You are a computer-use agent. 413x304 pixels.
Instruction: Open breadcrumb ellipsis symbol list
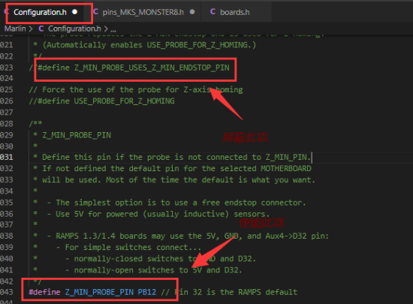coord(113,29)
